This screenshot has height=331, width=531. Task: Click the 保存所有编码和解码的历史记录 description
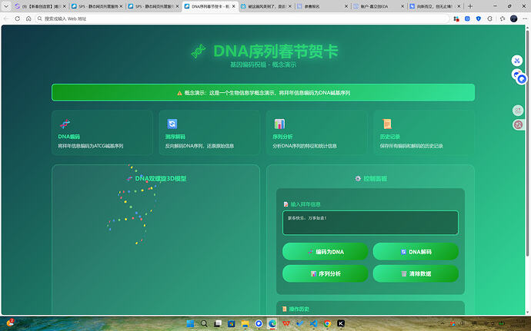pyautogui.click(x=411, y=146)
